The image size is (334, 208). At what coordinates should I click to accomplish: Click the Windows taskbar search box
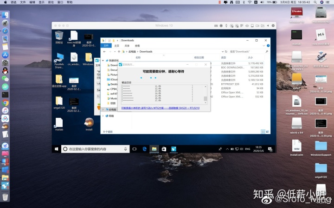[96, 149]
